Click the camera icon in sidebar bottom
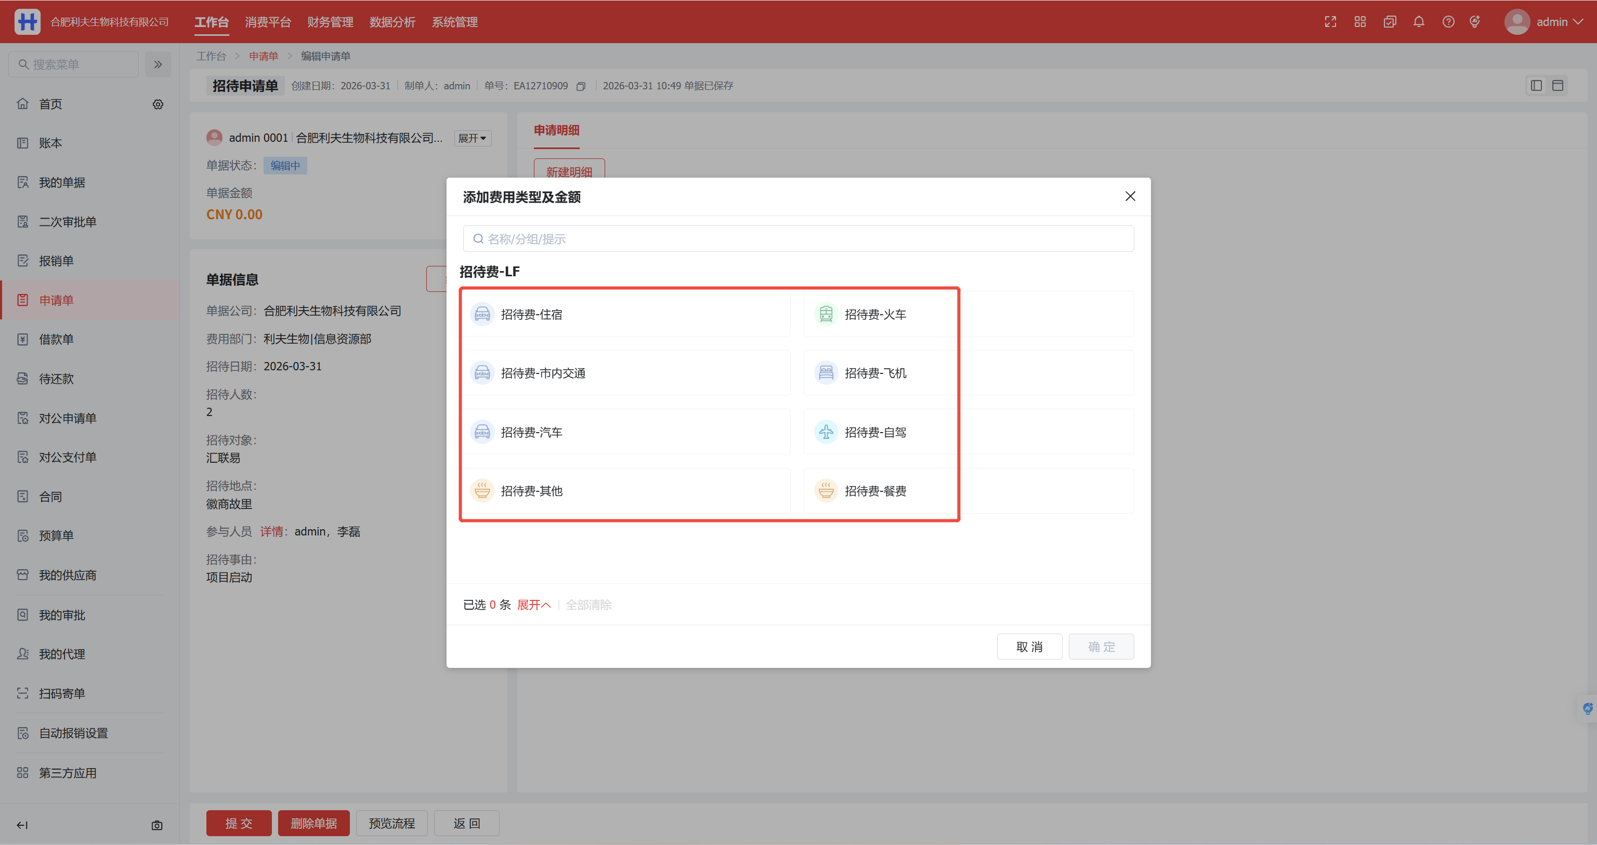Screen dimensions: 1597x845 [x=157, y=825]
